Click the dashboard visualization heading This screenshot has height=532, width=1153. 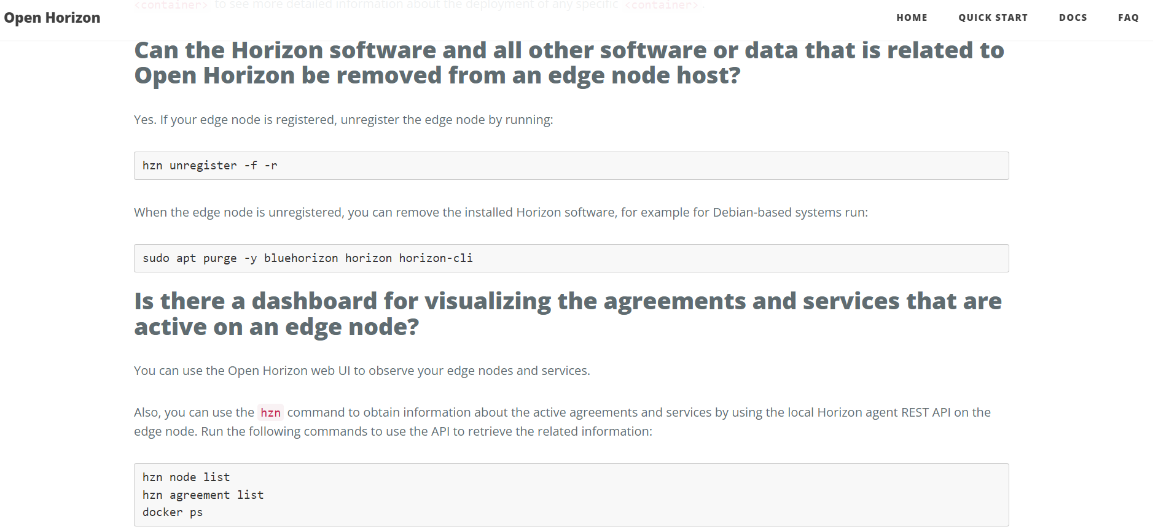pyautogui.click(x=567, y=313)
